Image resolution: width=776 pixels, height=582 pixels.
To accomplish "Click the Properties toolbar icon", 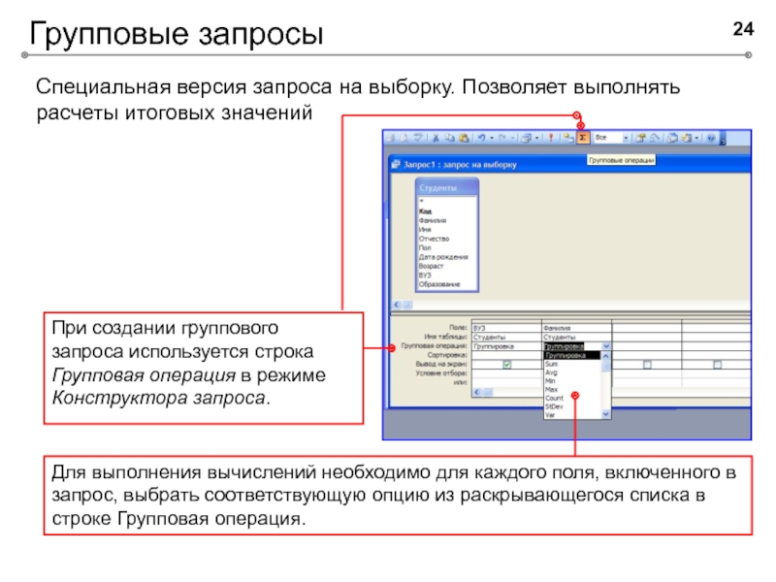I will click(x=640, y=138).
